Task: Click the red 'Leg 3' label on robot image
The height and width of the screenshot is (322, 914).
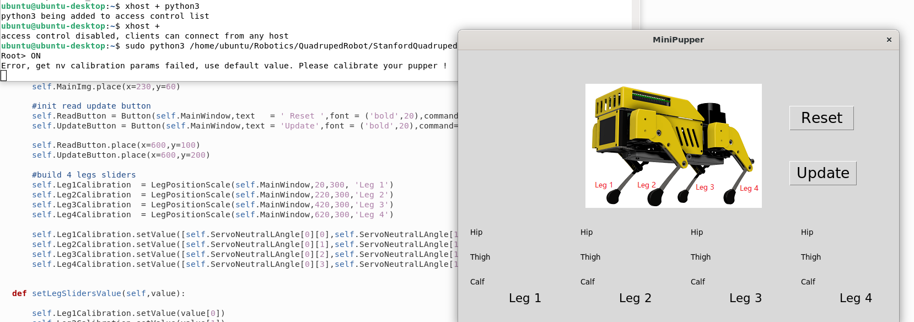Action: tap(705, 187)
